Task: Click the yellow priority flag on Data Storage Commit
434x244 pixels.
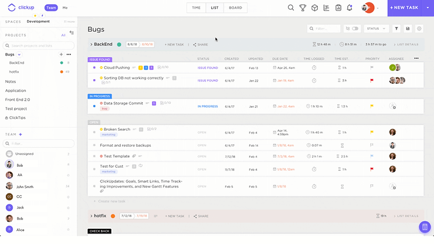Action: tap(372, 106)
